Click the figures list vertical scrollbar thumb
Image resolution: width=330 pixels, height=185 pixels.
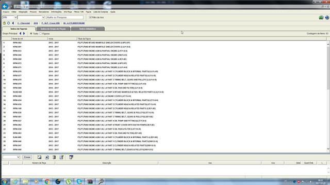coord(328,68)
